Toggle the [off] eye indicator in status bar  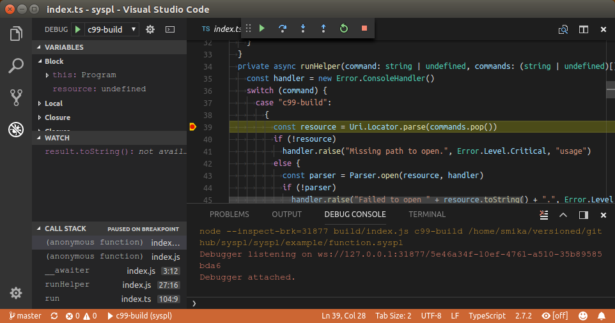click(555, 316)
